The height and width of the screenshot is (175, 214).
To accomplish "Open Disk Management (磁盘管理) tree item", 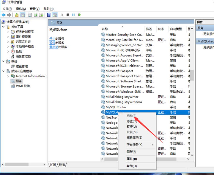I will tap(22, 66).
